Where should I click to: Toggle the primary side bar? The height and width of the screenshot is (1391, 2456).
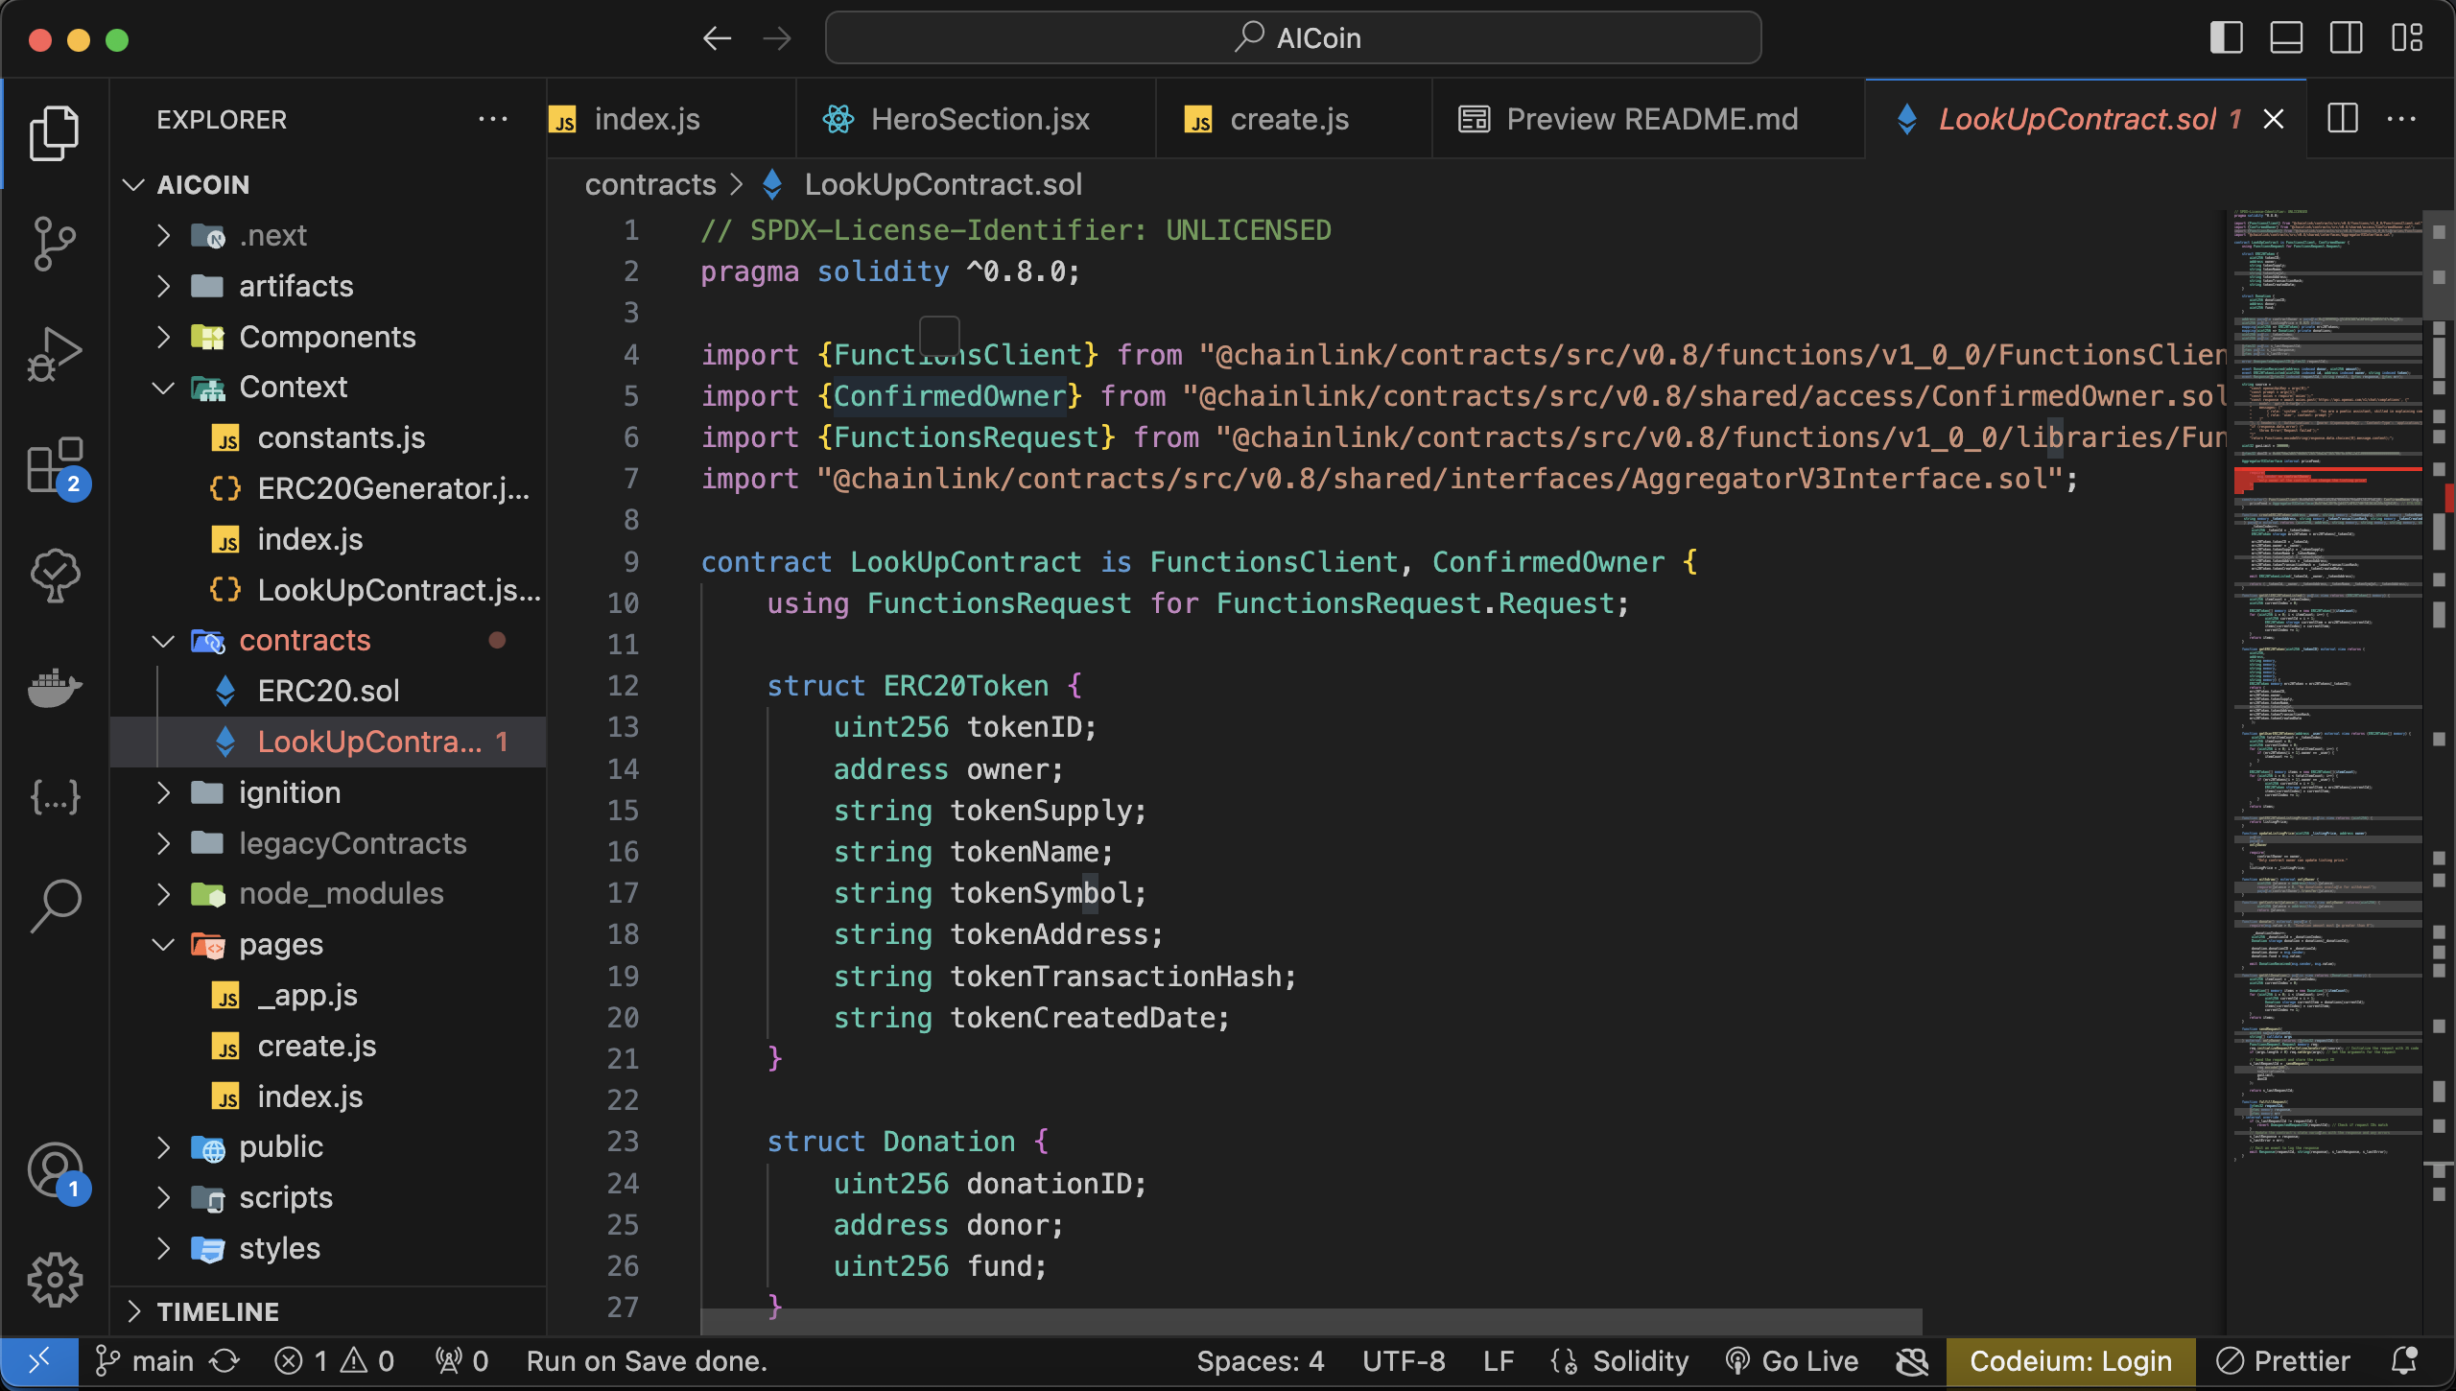(x=2226, y=38)
